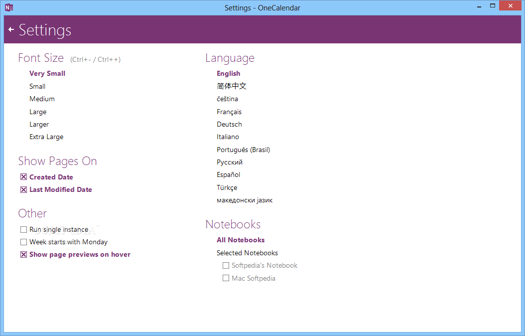Select All Notebooks option
Image resolution: width=525 pixels, height=336 pixels.
pos(241,240)
